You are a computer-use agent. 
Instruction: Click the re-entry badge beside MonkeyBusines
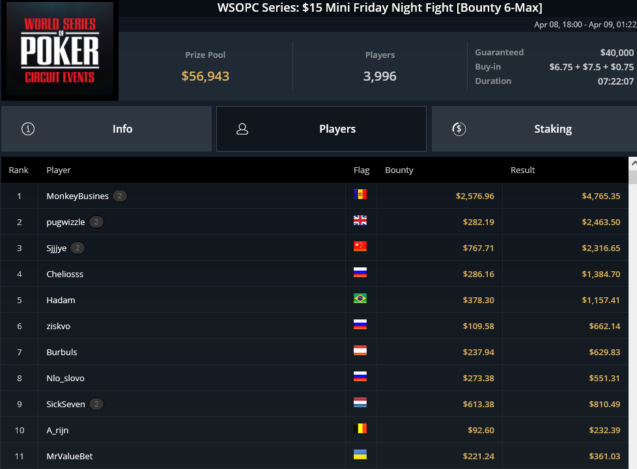(x=120, y=196)
